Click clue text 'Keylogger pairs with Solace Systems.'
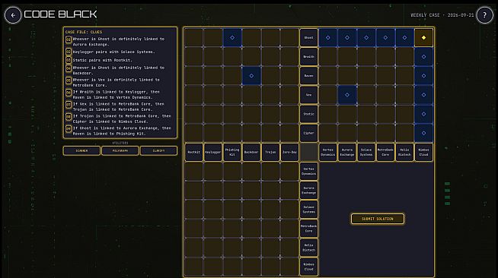Screen dimensions: 498x278 point(113,52)
